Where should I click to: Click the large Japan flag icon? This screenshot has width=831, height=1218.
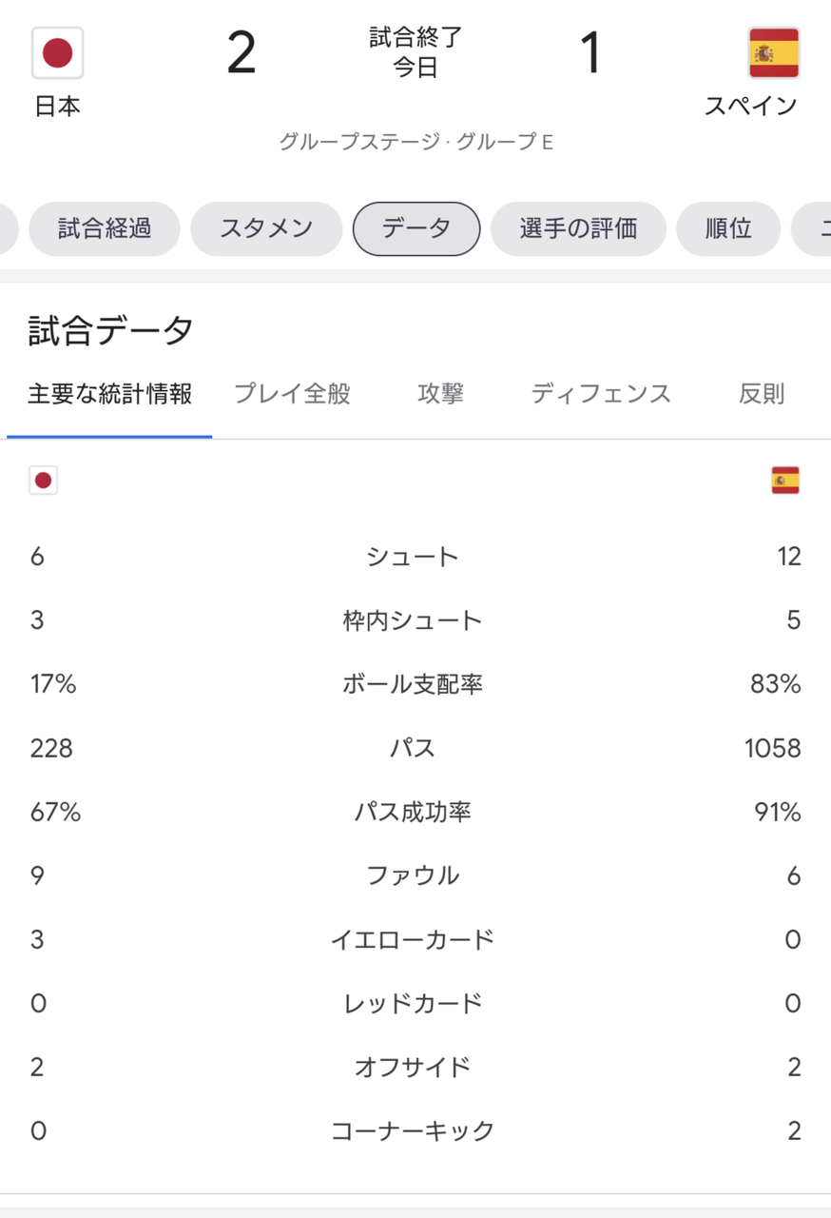(57, 52)
